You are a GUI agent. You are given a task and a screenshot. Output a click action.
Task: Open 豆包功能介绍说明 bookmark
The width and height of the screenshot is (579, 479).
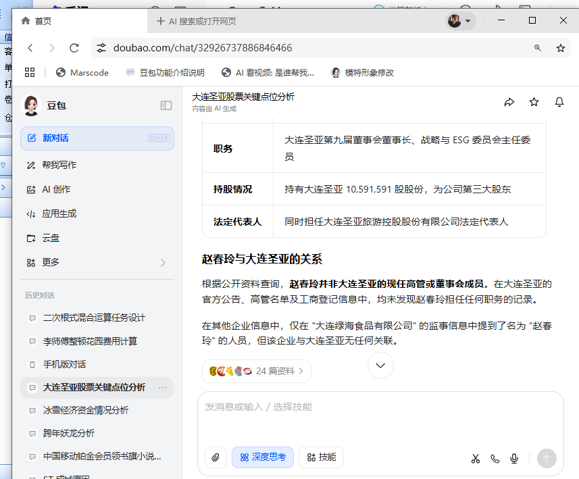165,73
